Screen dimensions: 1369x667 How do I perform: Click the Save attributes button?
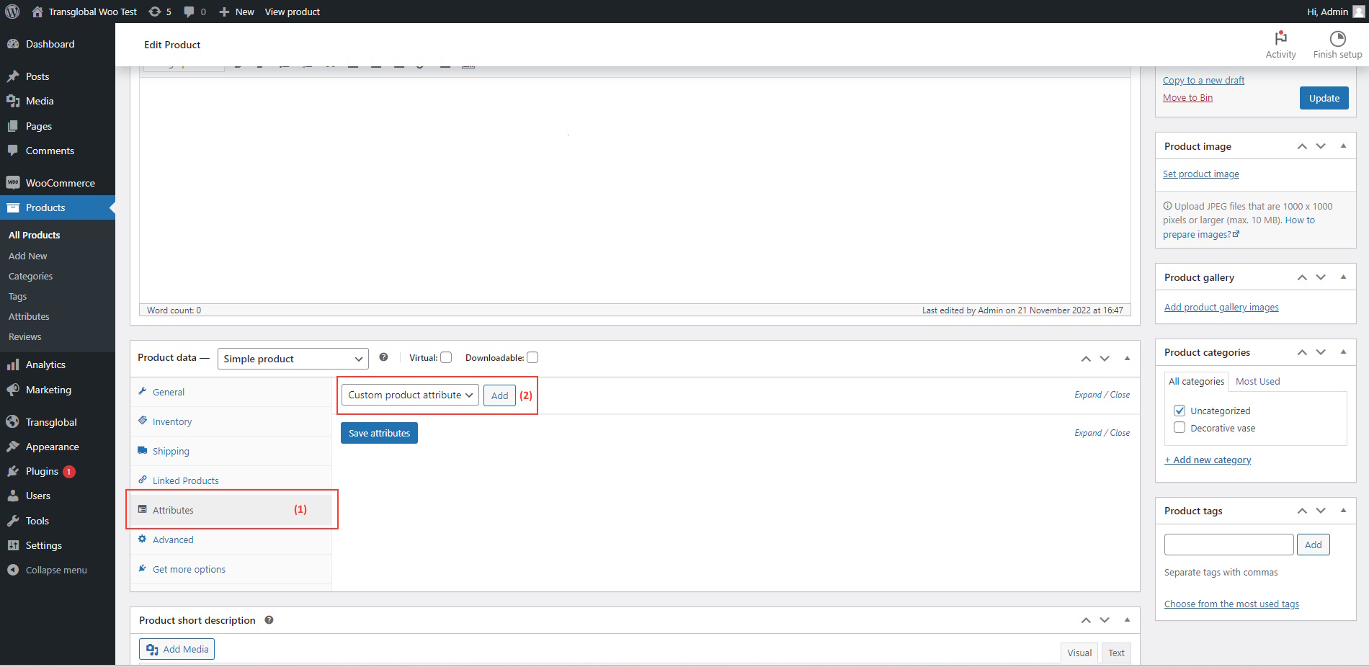click(x=379, y=433)
